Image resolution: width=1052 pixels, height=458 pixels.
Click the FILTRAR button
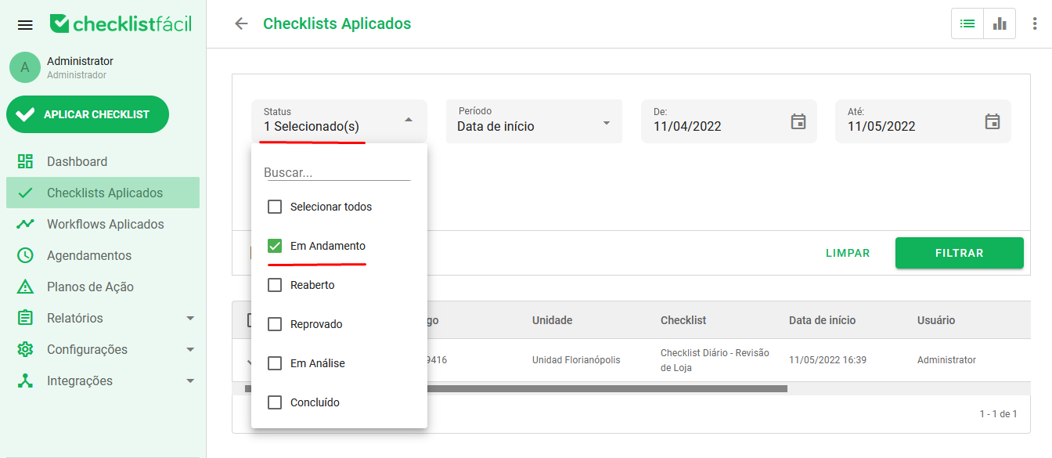coord(959,253)
